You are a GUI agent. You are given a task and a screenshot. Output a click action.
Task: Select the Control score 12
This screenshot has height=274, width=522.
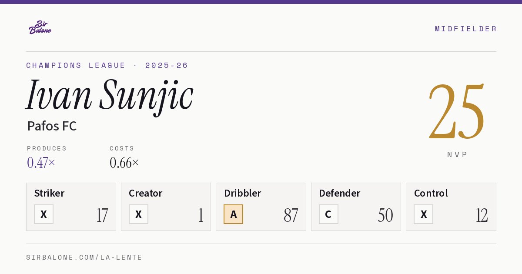(482, 215)
